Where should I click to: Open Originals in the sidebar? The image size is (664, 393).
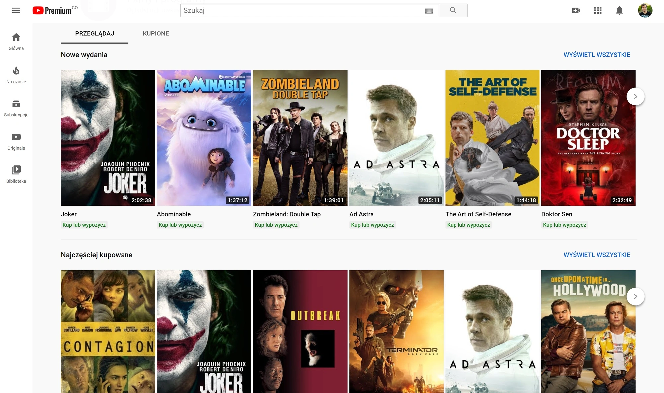tap(16, 141)
